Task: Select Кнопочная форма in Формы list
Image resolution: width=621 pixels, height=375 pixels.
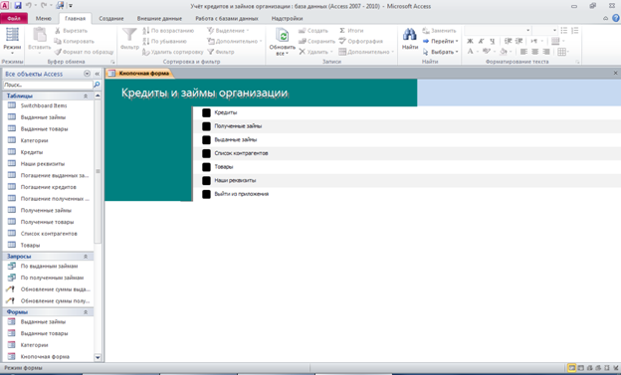Action: point(45,357)
